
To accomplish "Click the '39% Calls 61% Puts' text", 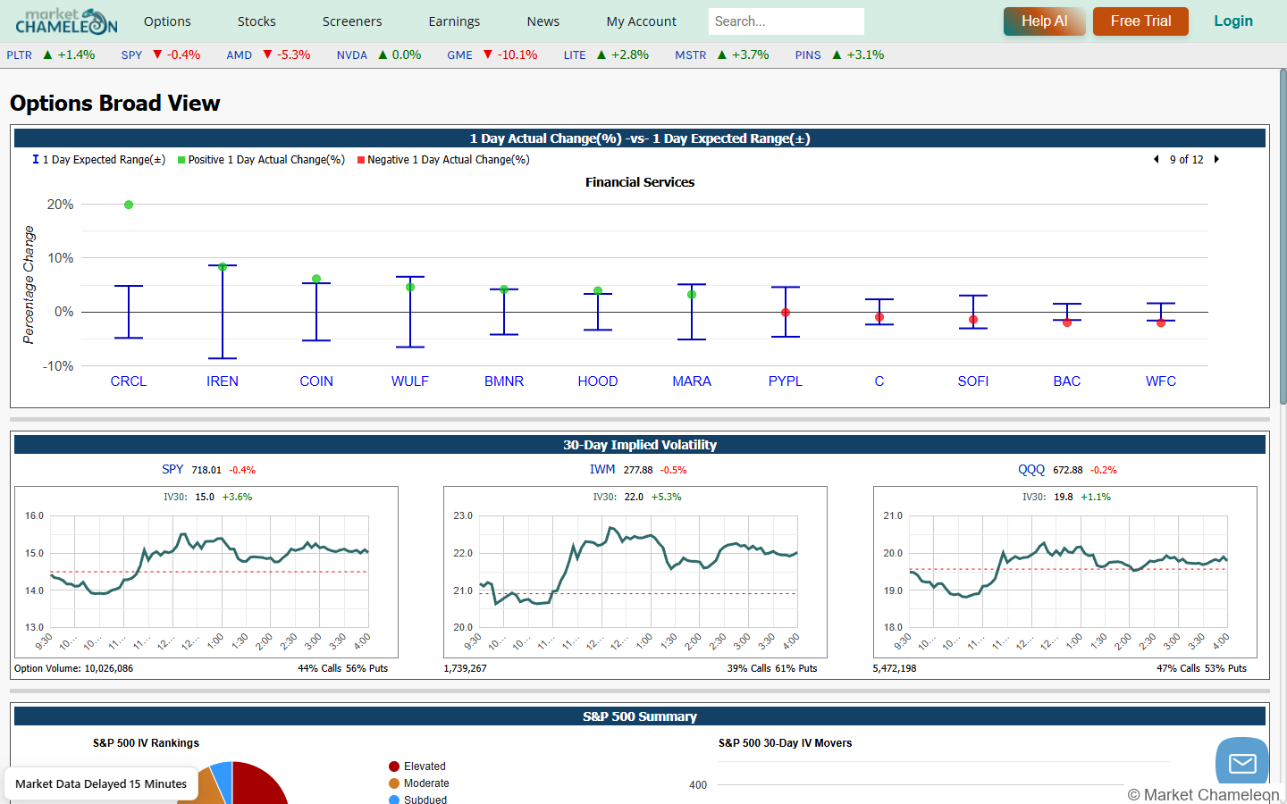I will click(x=772, y=668).
